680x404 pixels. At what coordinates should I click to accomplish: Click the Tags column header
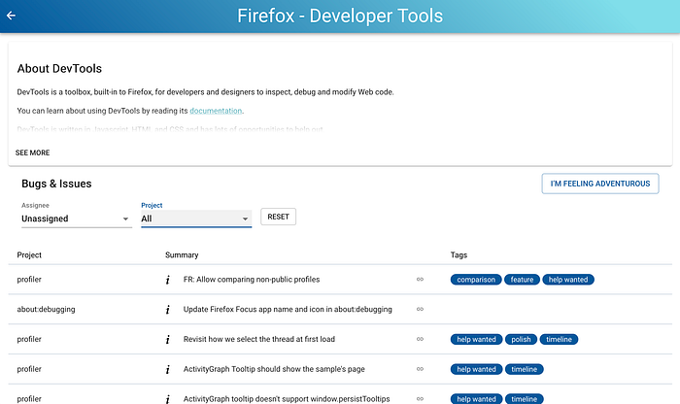(x=459, y=254)
